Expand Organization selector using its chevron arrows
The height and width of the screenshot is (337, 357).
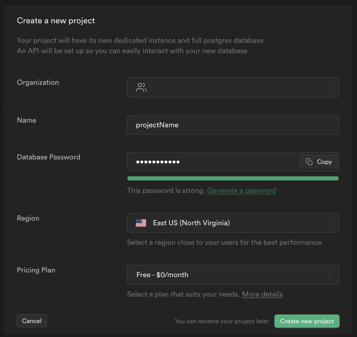(329, 88)
